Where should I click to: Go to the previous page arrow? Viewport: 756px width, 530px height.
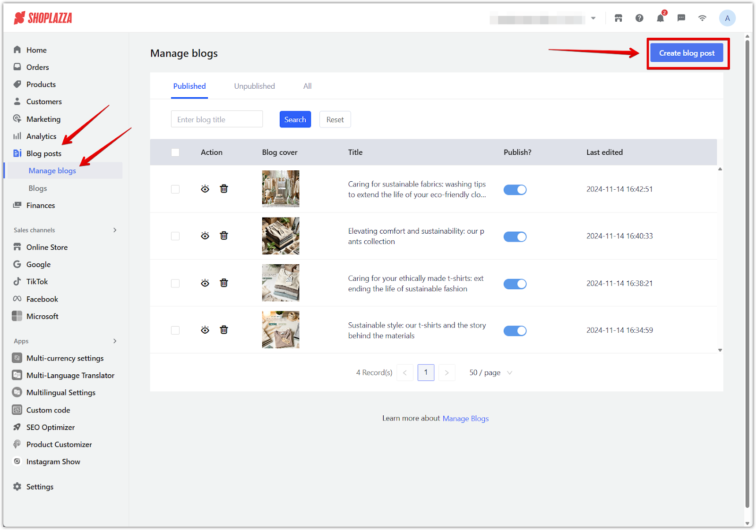(x=405, y=372)
